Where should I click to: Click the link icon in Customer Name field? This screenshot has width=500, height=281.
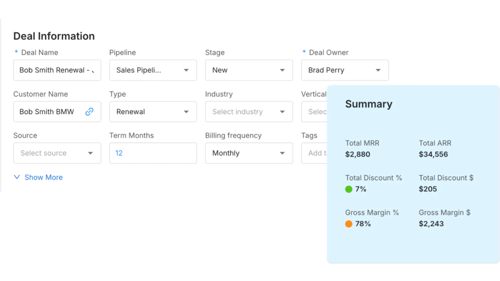pyautogui.click(x=89, y=112)
